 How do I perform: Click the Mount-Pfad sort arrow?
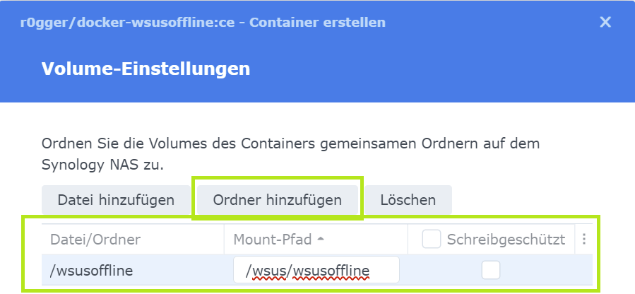[321, 240]
